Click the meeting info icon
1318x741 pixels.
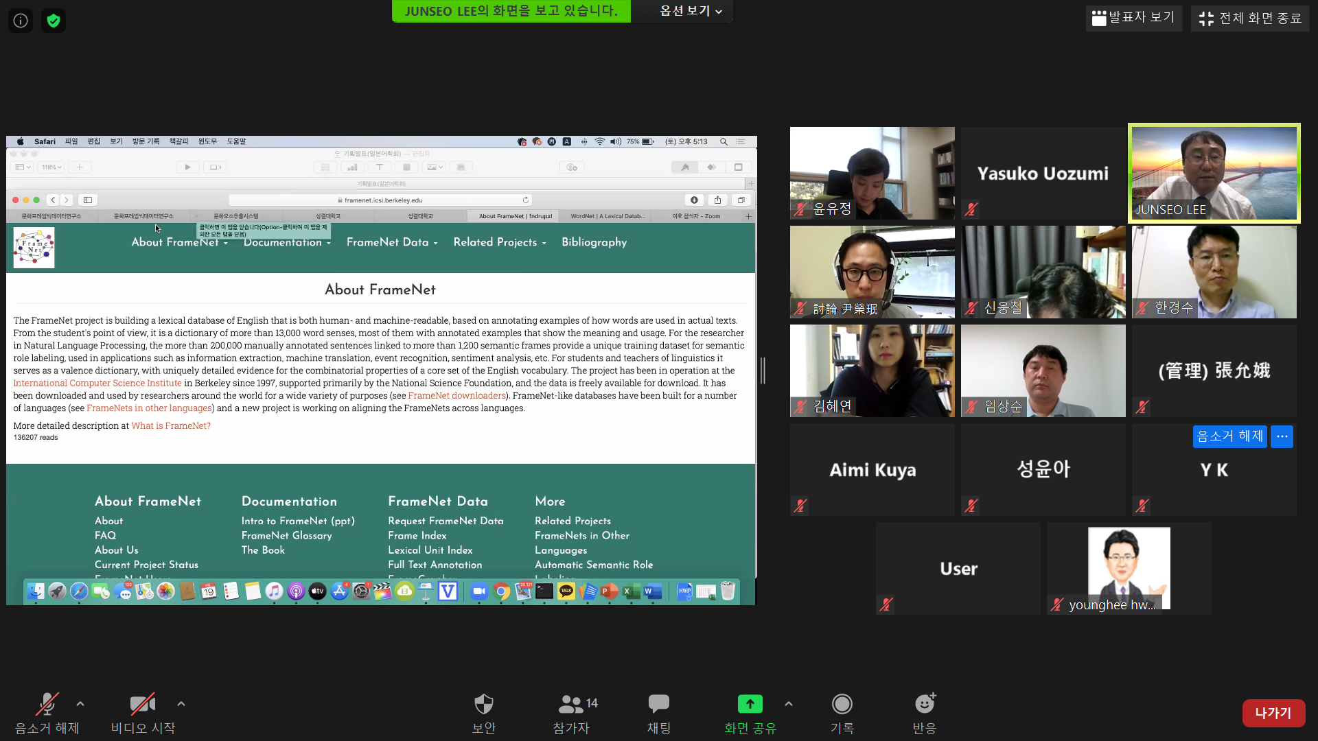click(x=21, y=21)
